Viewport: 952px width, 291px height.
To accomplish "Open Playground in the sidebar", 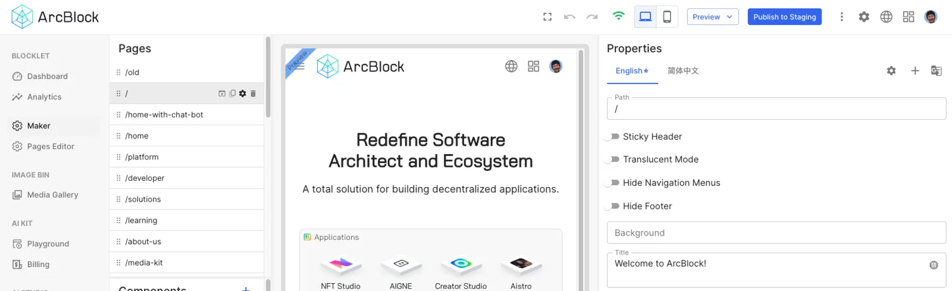I will (x=48, y=244).
